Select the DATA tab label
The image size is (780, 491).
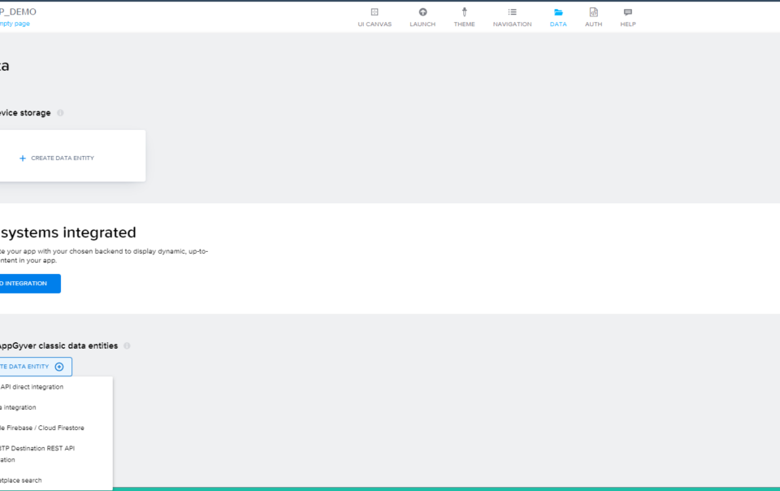pos(558,24)
